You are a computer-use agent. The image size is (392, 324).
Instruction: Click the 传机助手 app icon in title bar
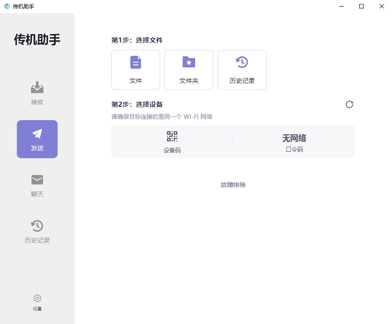(6, 6)
